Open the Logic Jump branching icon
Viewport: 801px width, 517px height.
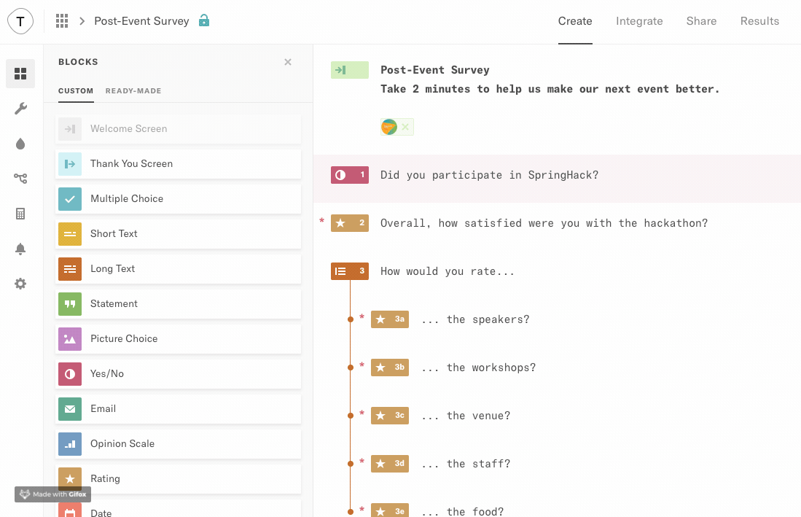point(20,179)
